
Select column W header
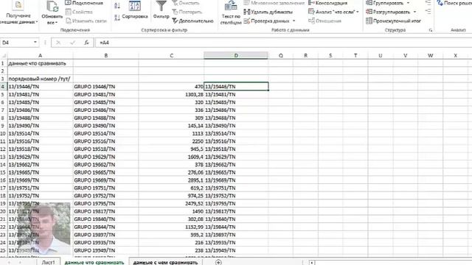(x=430, y=56)
